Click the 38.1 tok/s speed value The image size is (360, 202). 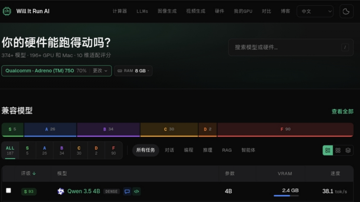[334, 191]
